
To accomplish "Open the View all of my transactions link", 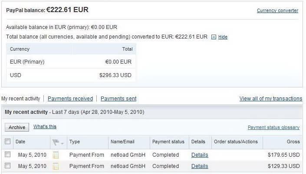I will click(271, 99).
